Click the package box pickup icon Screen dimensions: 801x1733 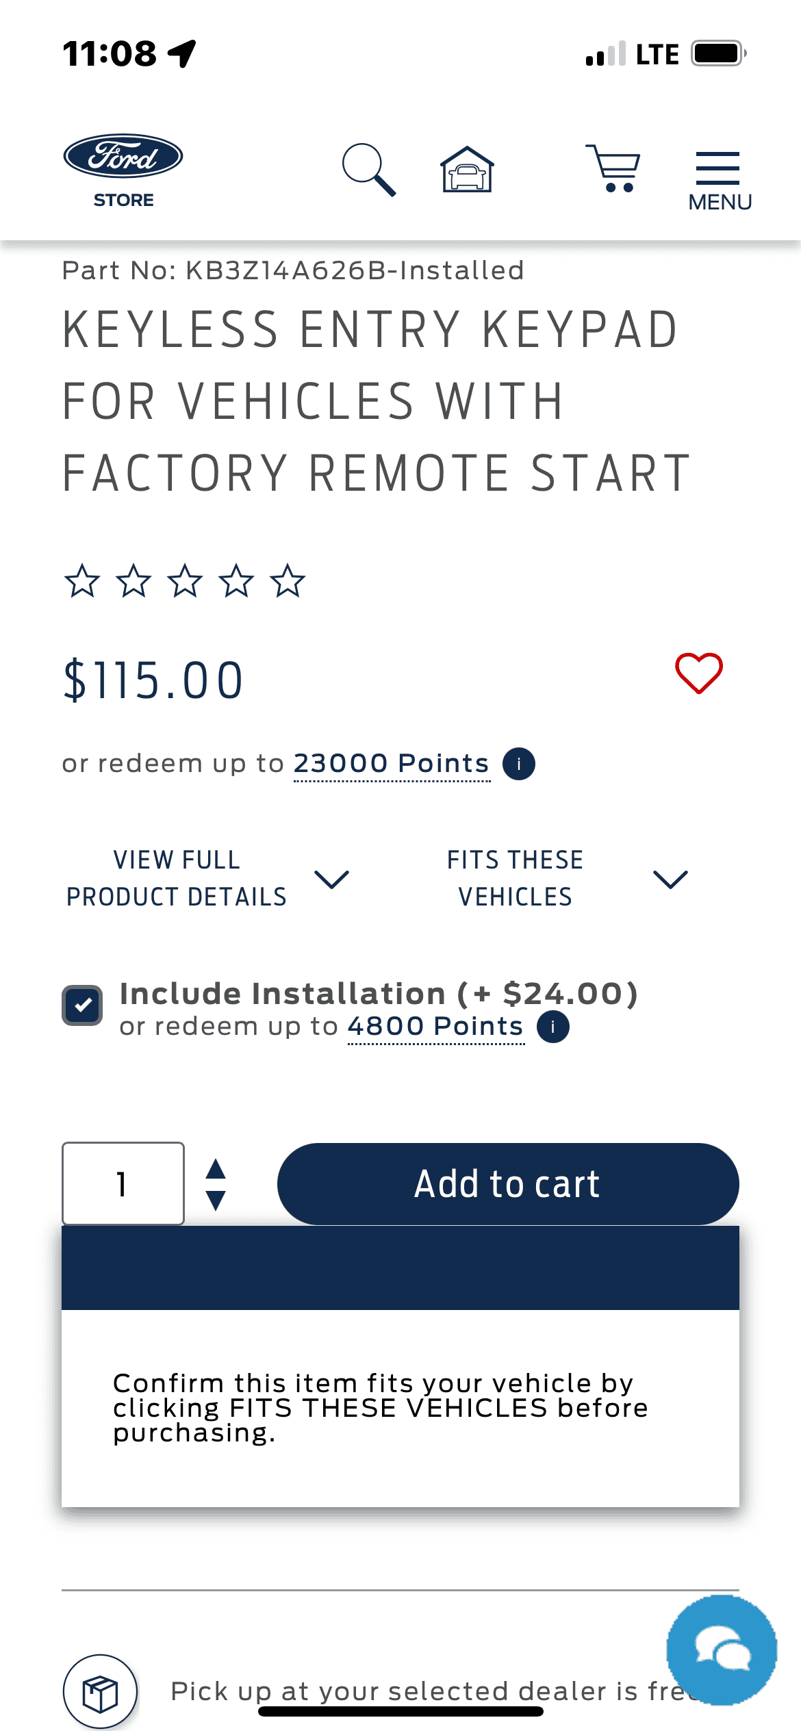100,1692
